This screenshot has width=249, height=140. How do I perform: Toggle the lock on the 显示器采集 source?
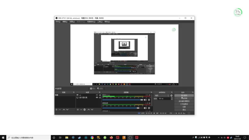pos(100,98)
